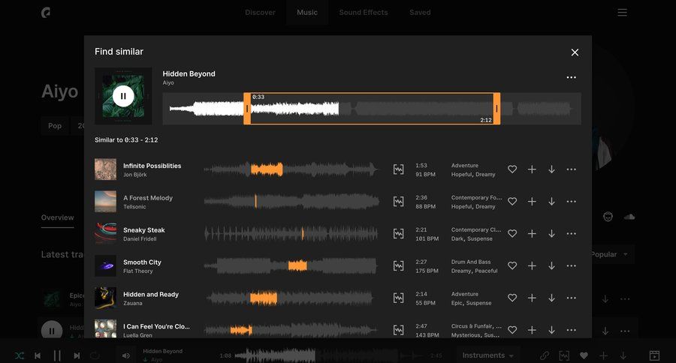Unlike current track in the player bar
Viewport: 676px width, 363px height.
click(584, 355)
